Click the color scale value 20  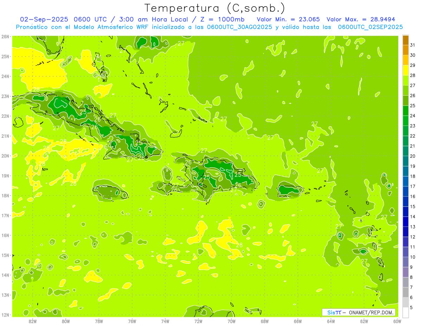click(413, 156)
